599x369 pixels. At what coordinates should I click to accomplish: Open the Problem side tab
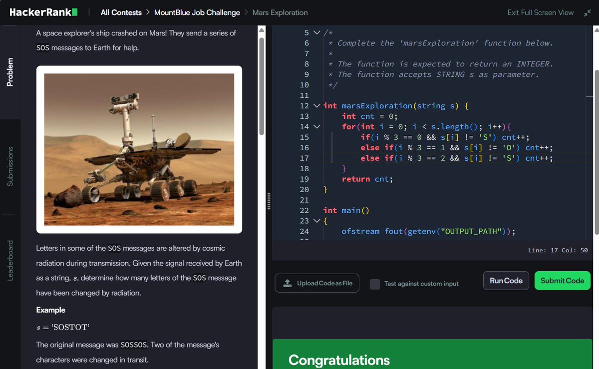point(9,72)
